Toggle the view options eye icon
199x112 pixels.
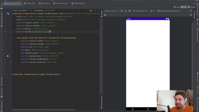point(105,15)
